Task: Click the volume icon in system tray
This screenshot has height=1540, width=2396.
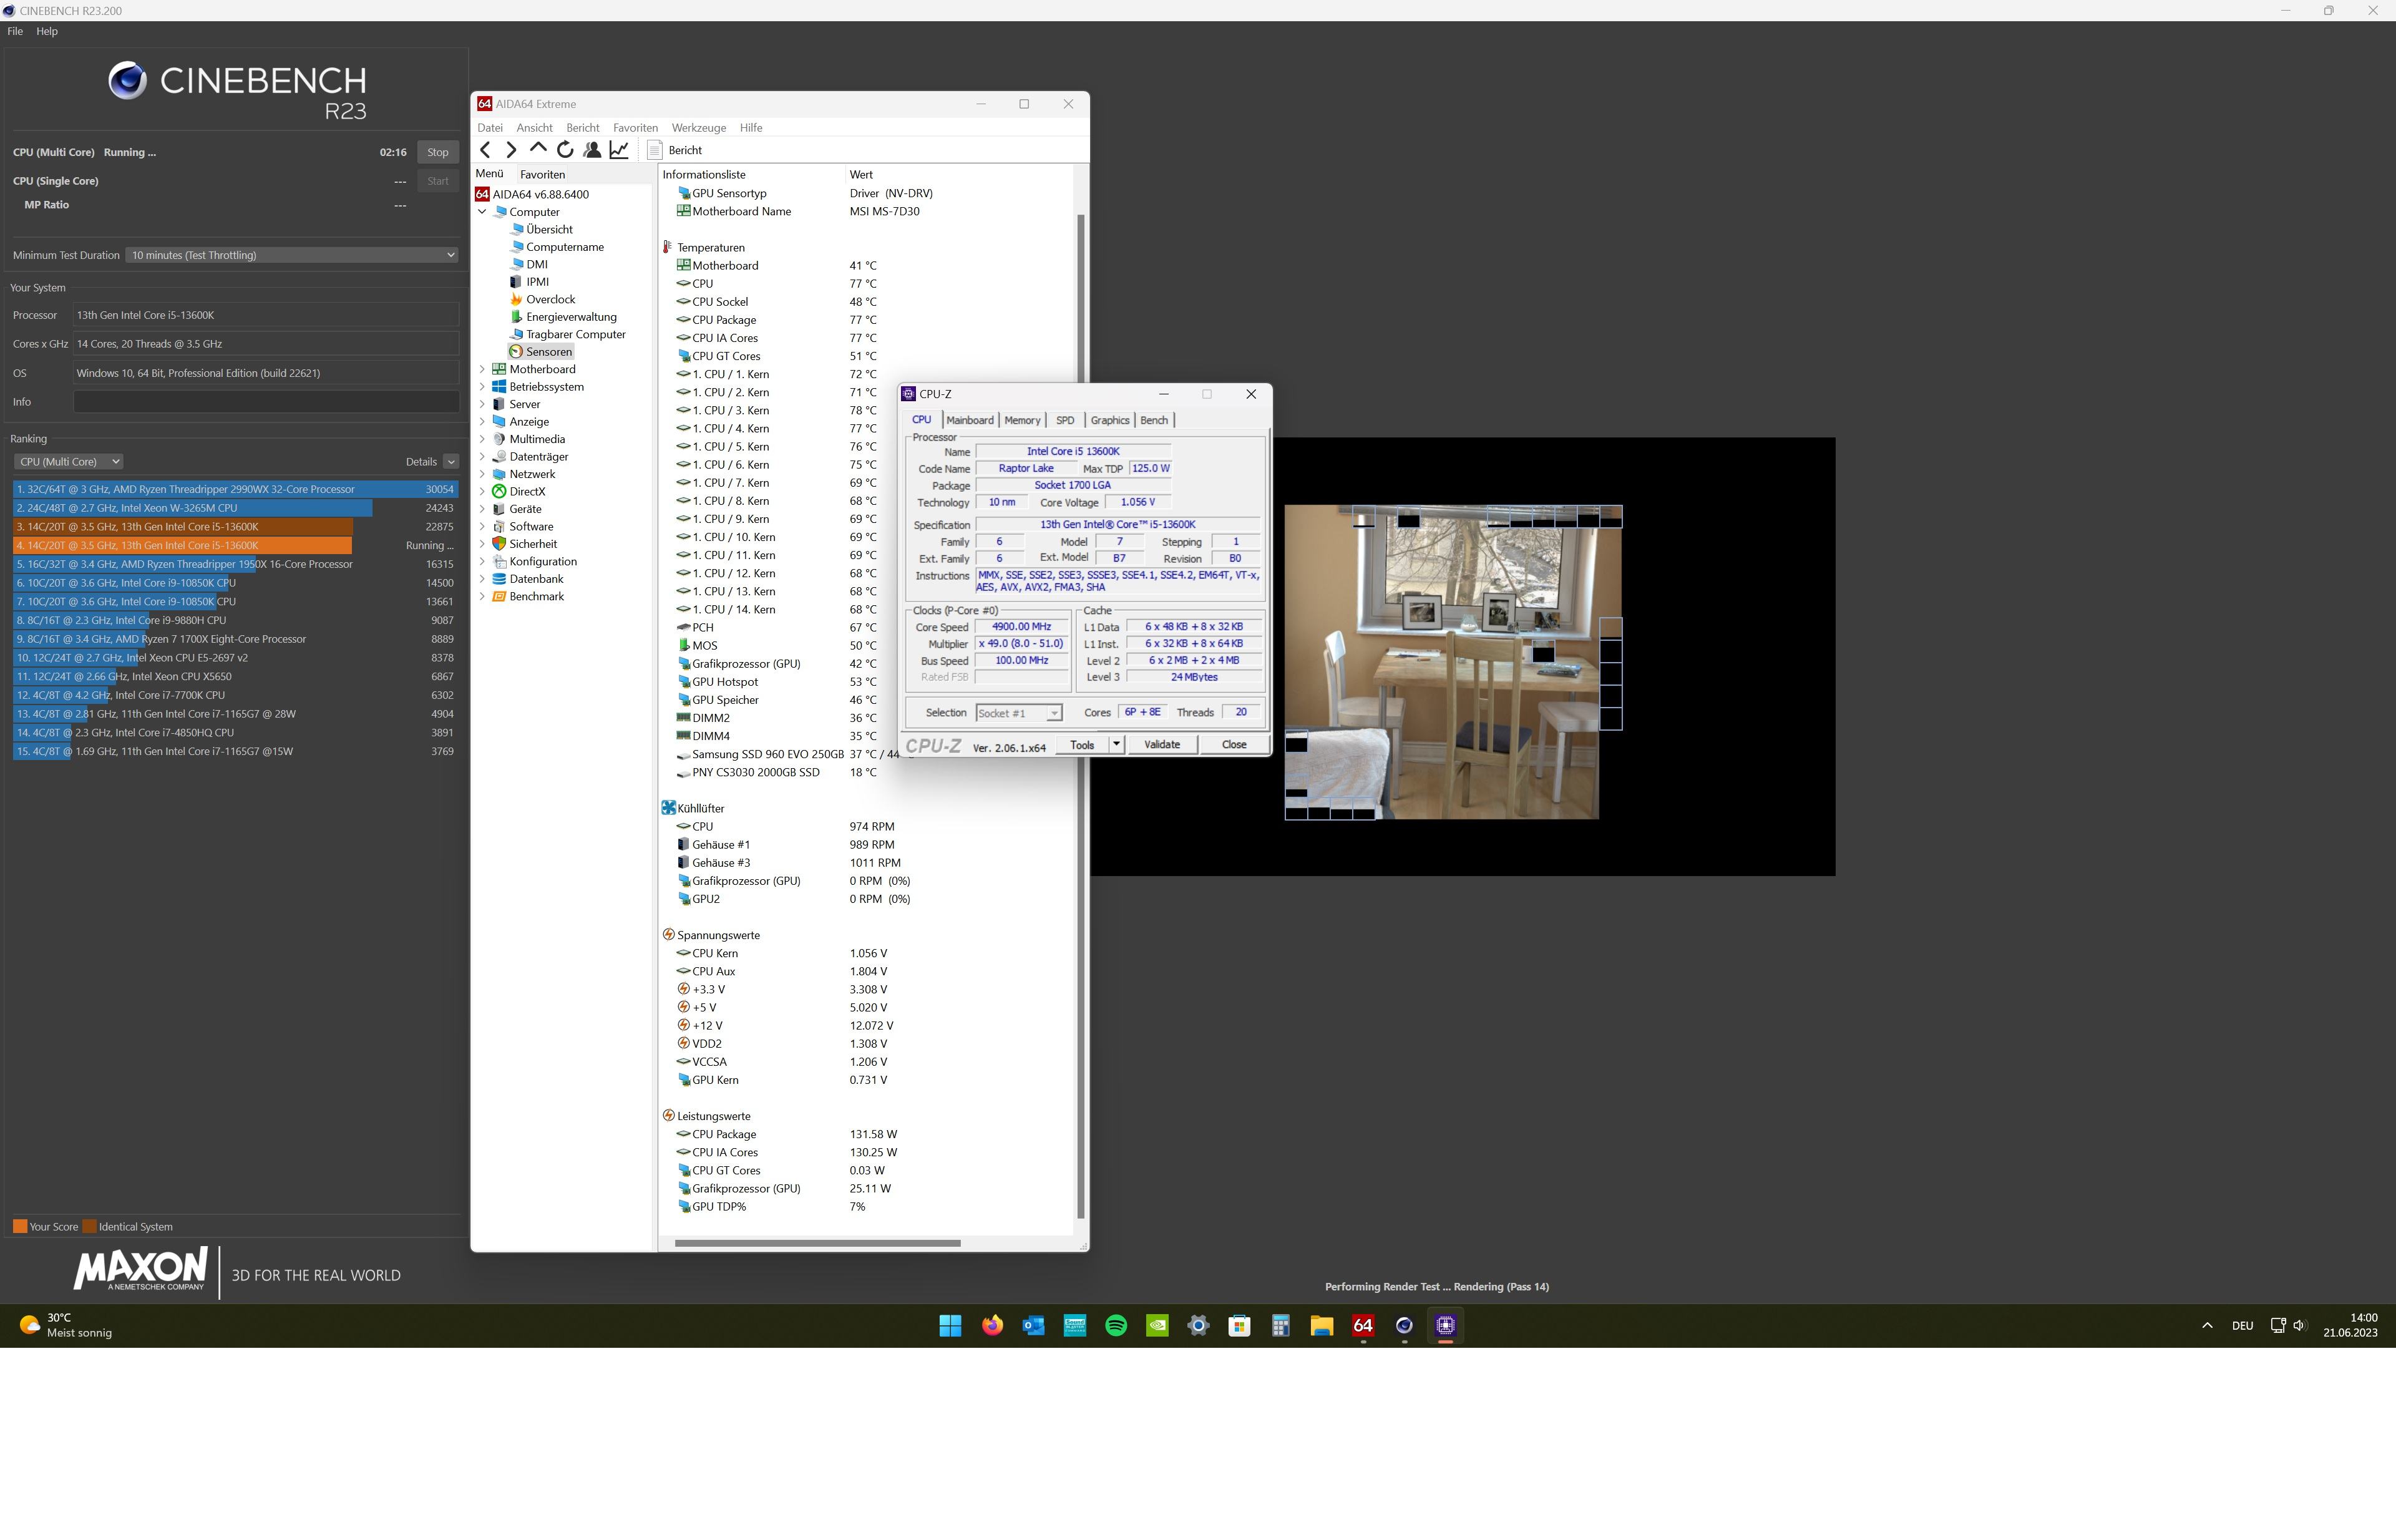Action: click(x=2299, y=1326)
